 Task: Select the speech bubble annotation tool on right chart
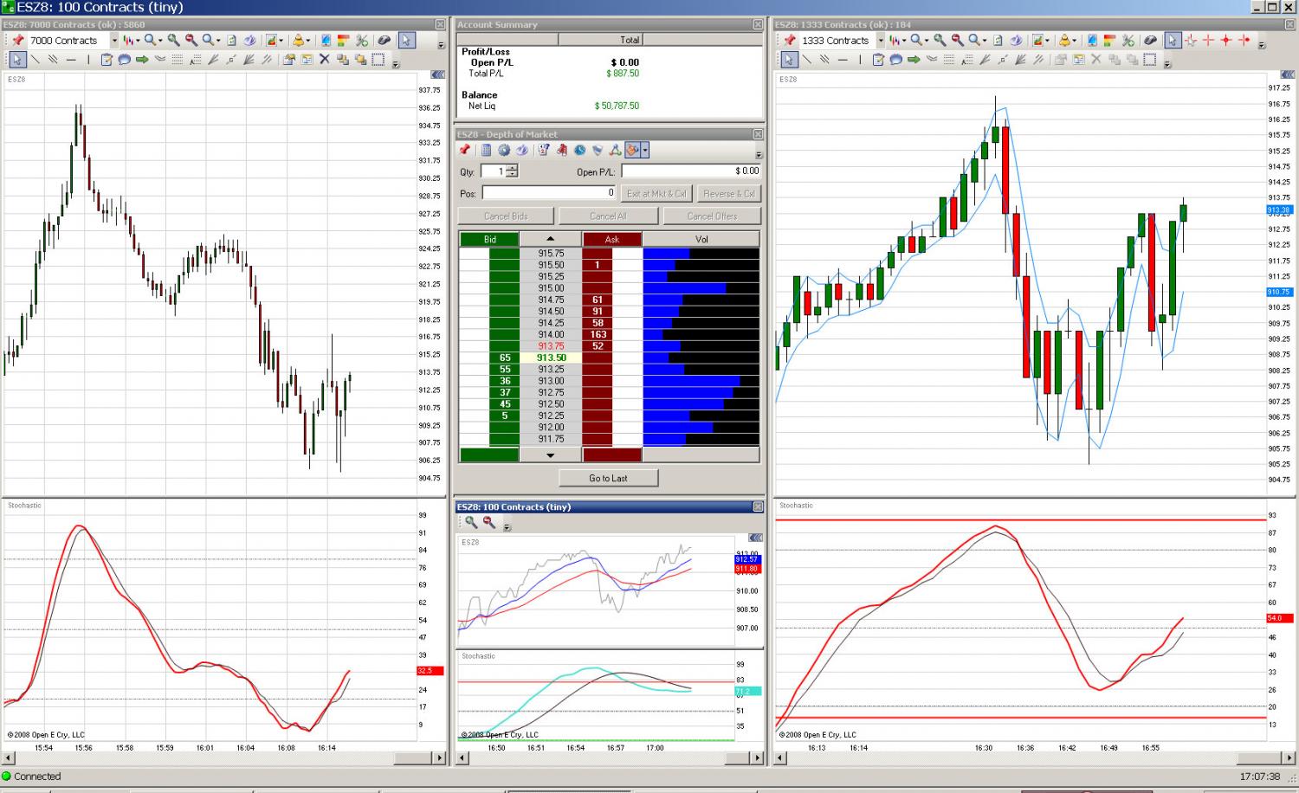[895, 60]
